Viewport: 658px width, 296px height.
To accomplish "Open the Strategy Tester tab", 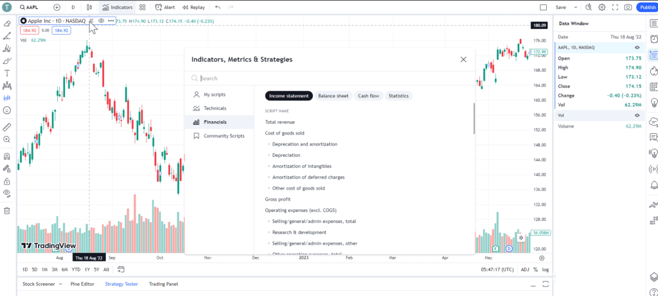I will pyautogui.click(x=121, y=284).
